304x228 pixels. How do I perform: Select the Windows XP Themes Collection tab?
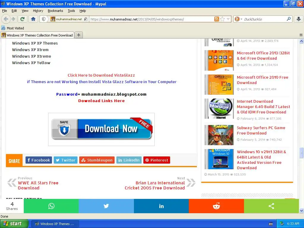(x=37, y=35)
